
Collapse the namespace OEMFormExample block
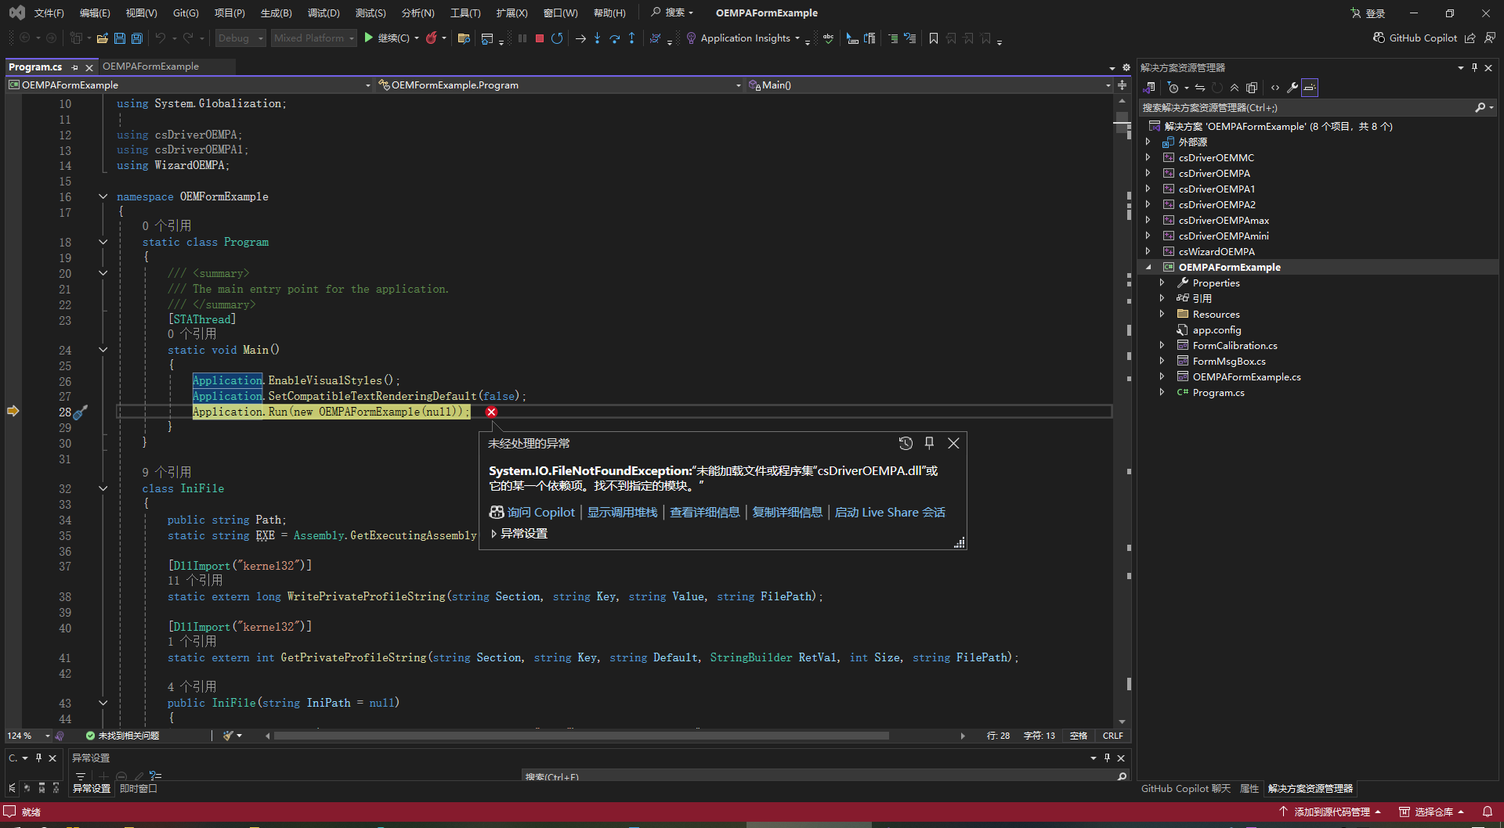tap(103, 196)
